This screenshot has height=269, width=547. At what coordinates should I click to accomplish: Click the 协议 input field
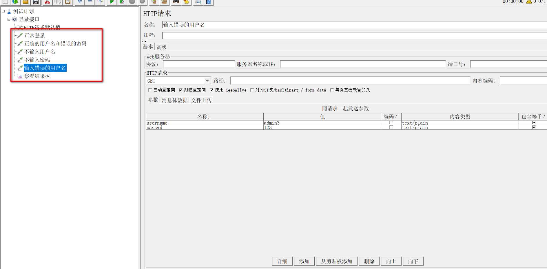[199, 64]
